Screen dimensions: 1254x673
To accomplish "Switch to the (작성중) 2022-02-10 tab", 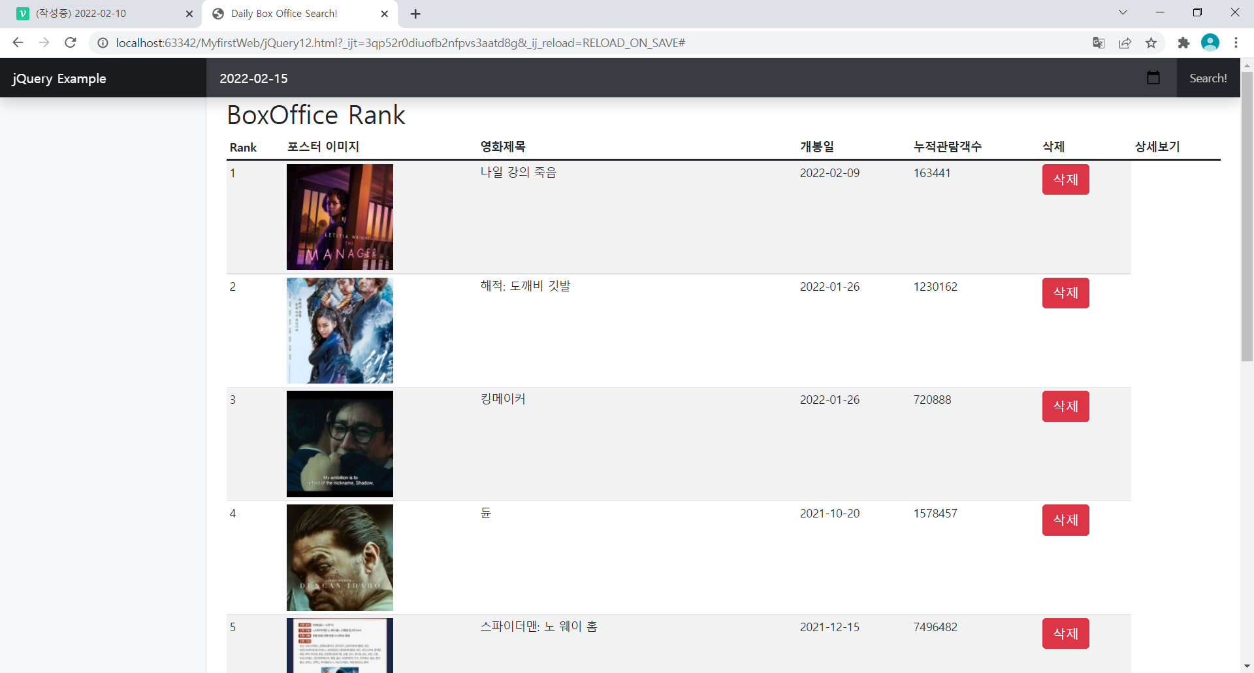I will (101, 14).
